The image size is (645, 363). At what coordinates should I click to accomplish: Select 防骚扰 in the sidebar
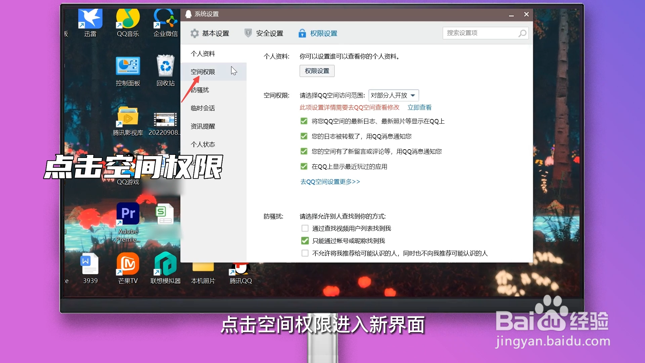213,90
